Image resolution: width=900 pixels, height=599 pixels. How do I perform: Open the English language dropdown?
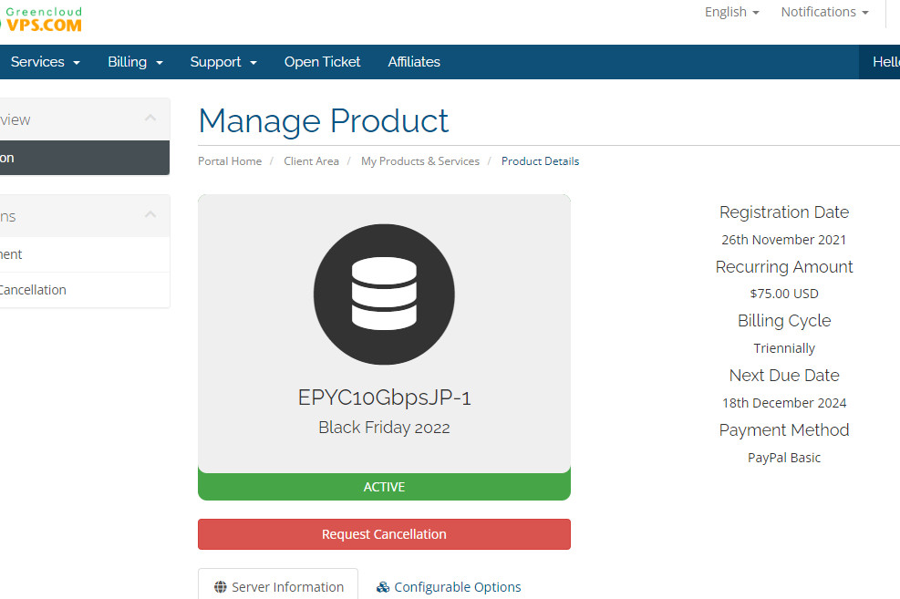731,12
